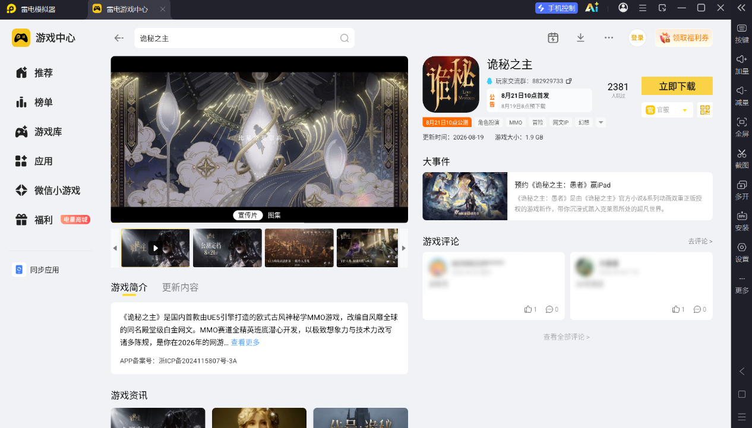Open 更多 more tools
The image size is (752, 428).
[x=742, y=285]
